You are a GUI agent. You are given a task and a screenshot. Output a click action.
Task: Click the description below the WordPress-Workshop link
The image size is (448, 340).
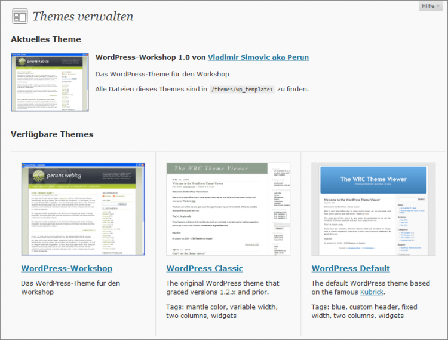click(70, 287)
